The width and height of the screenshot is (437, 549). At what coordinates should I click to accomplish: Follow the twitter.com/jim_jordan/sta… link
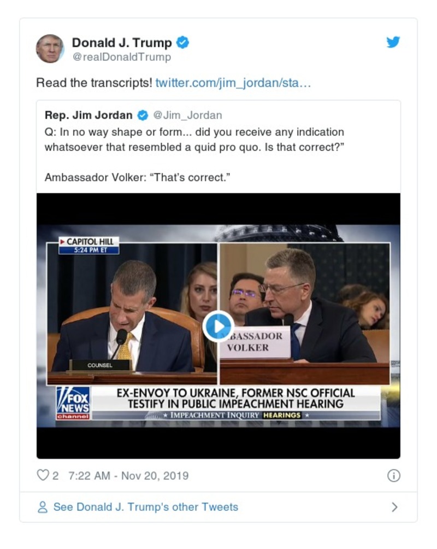click(x=233, y=83)
